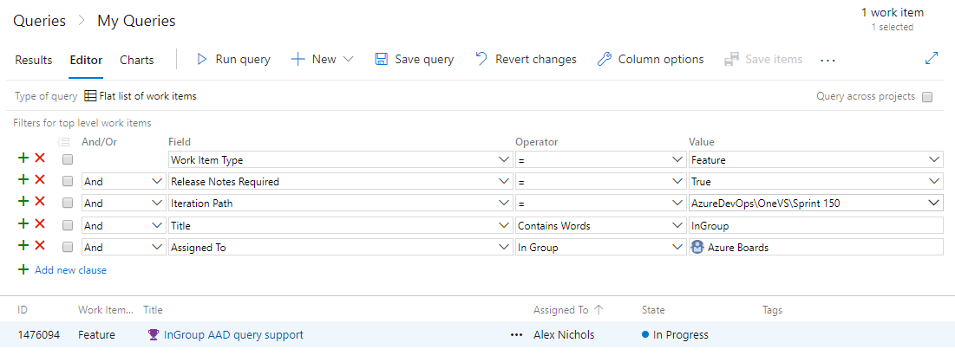
Task: Open the more commands ellipsis in toolbar
Action: click(827, 60)
